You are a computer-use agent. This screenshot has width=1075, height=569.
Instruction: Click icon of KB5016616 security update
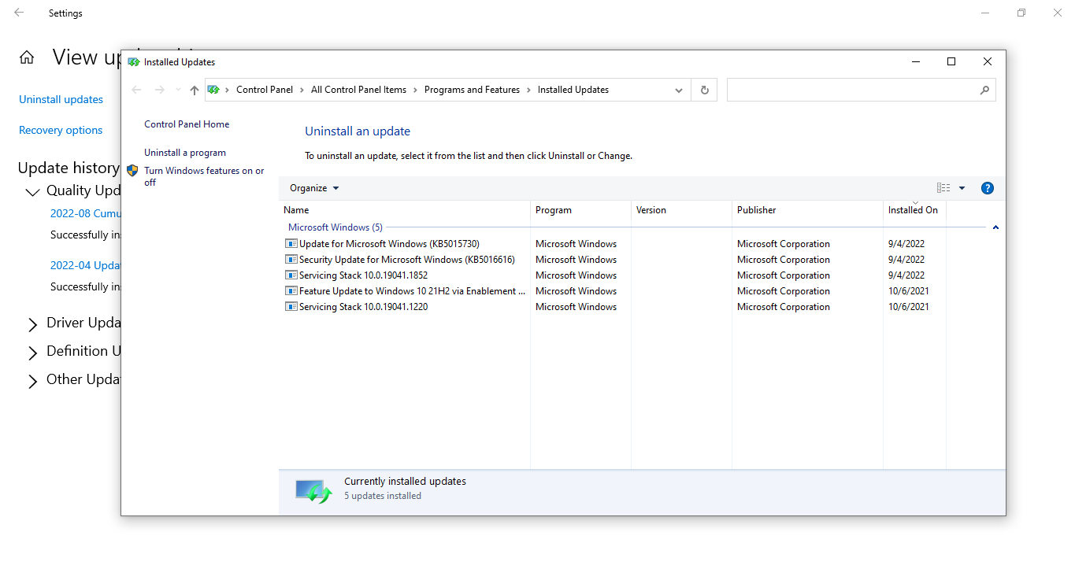click(291, 260)
